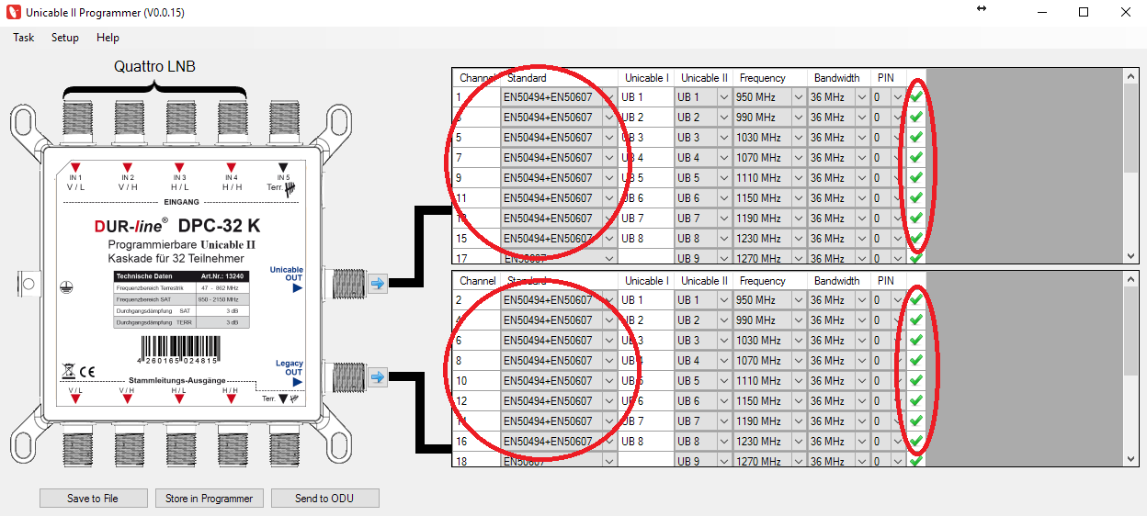Click the green checkmark for channel 16

pyautogui.click(x=915, y=442)
